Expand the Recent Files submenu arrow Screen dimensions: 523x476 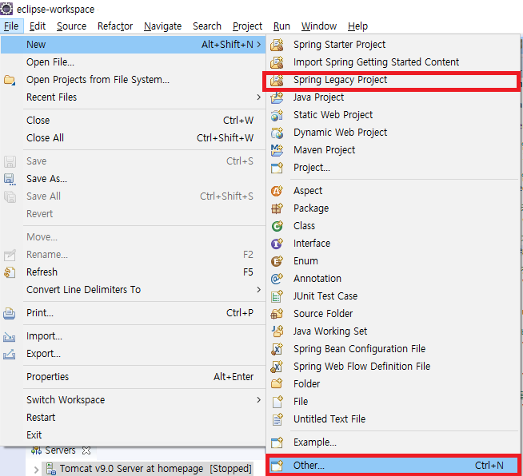click(x=259, y=97)
